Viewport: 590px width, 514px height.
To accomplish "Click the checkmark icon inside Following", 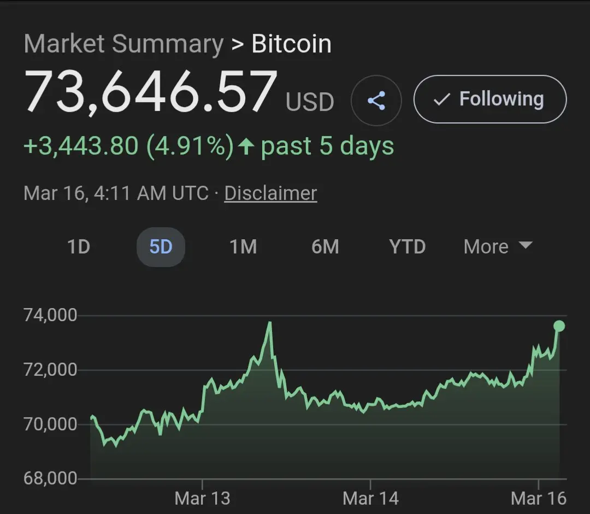I will (x=441, y=99).
